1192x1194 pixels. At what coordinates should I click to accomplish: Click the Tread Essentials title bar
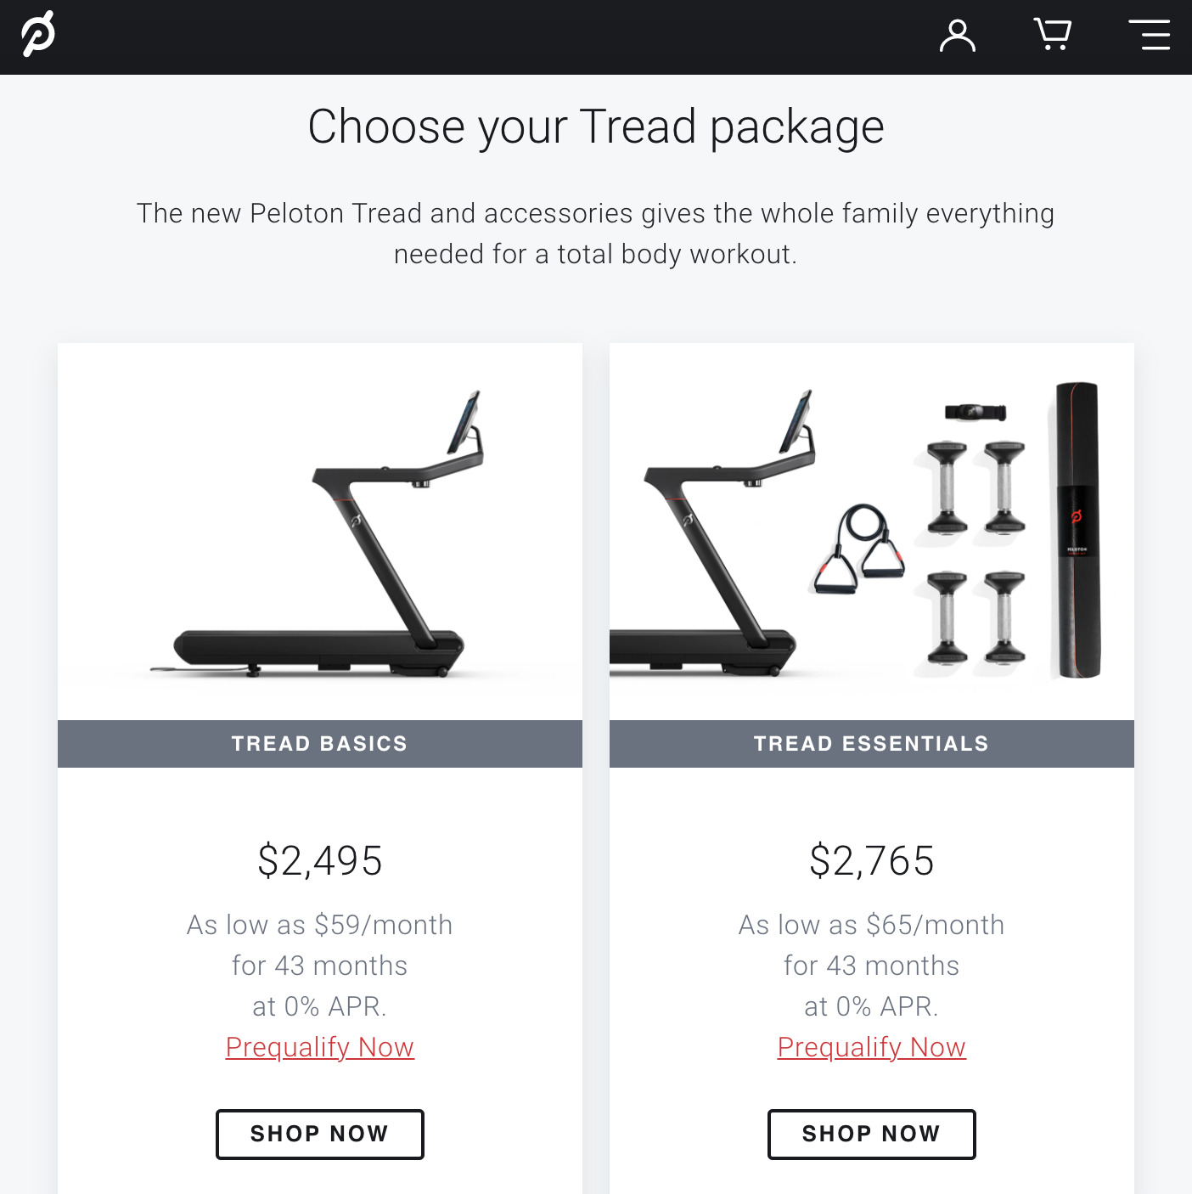tap(872, 744)
